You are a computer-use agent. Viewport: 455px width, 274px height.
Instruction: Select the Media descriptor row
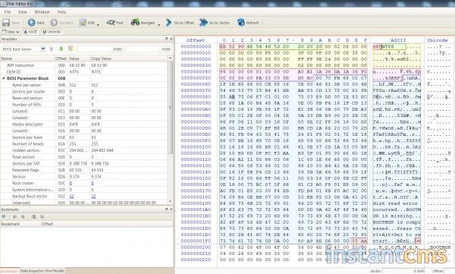pyautogui.click(x=84, y=124)
